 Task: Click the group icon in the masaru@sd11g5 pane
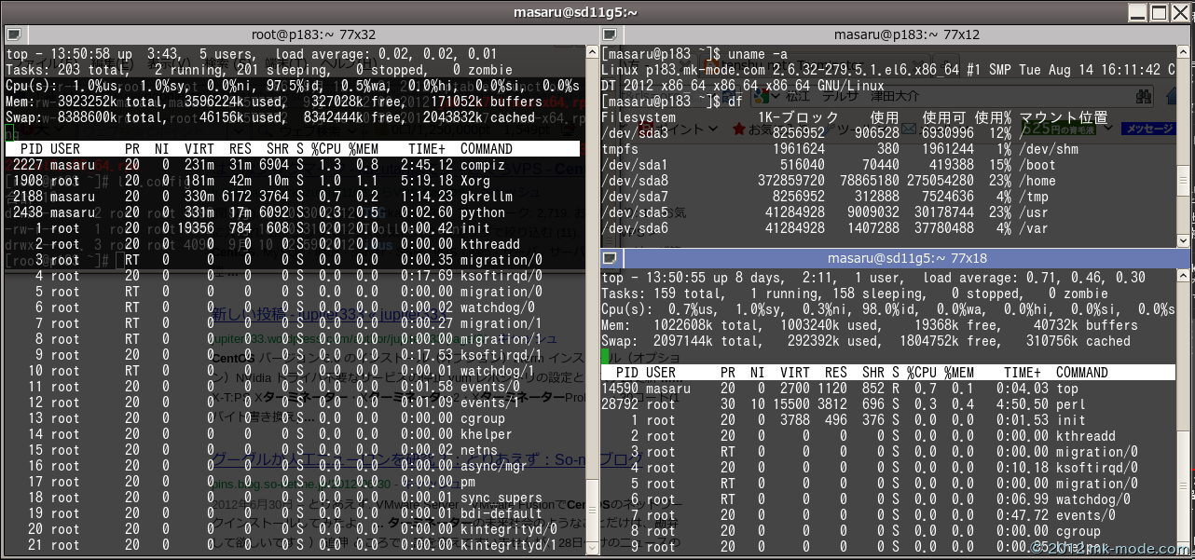(610, 258)
